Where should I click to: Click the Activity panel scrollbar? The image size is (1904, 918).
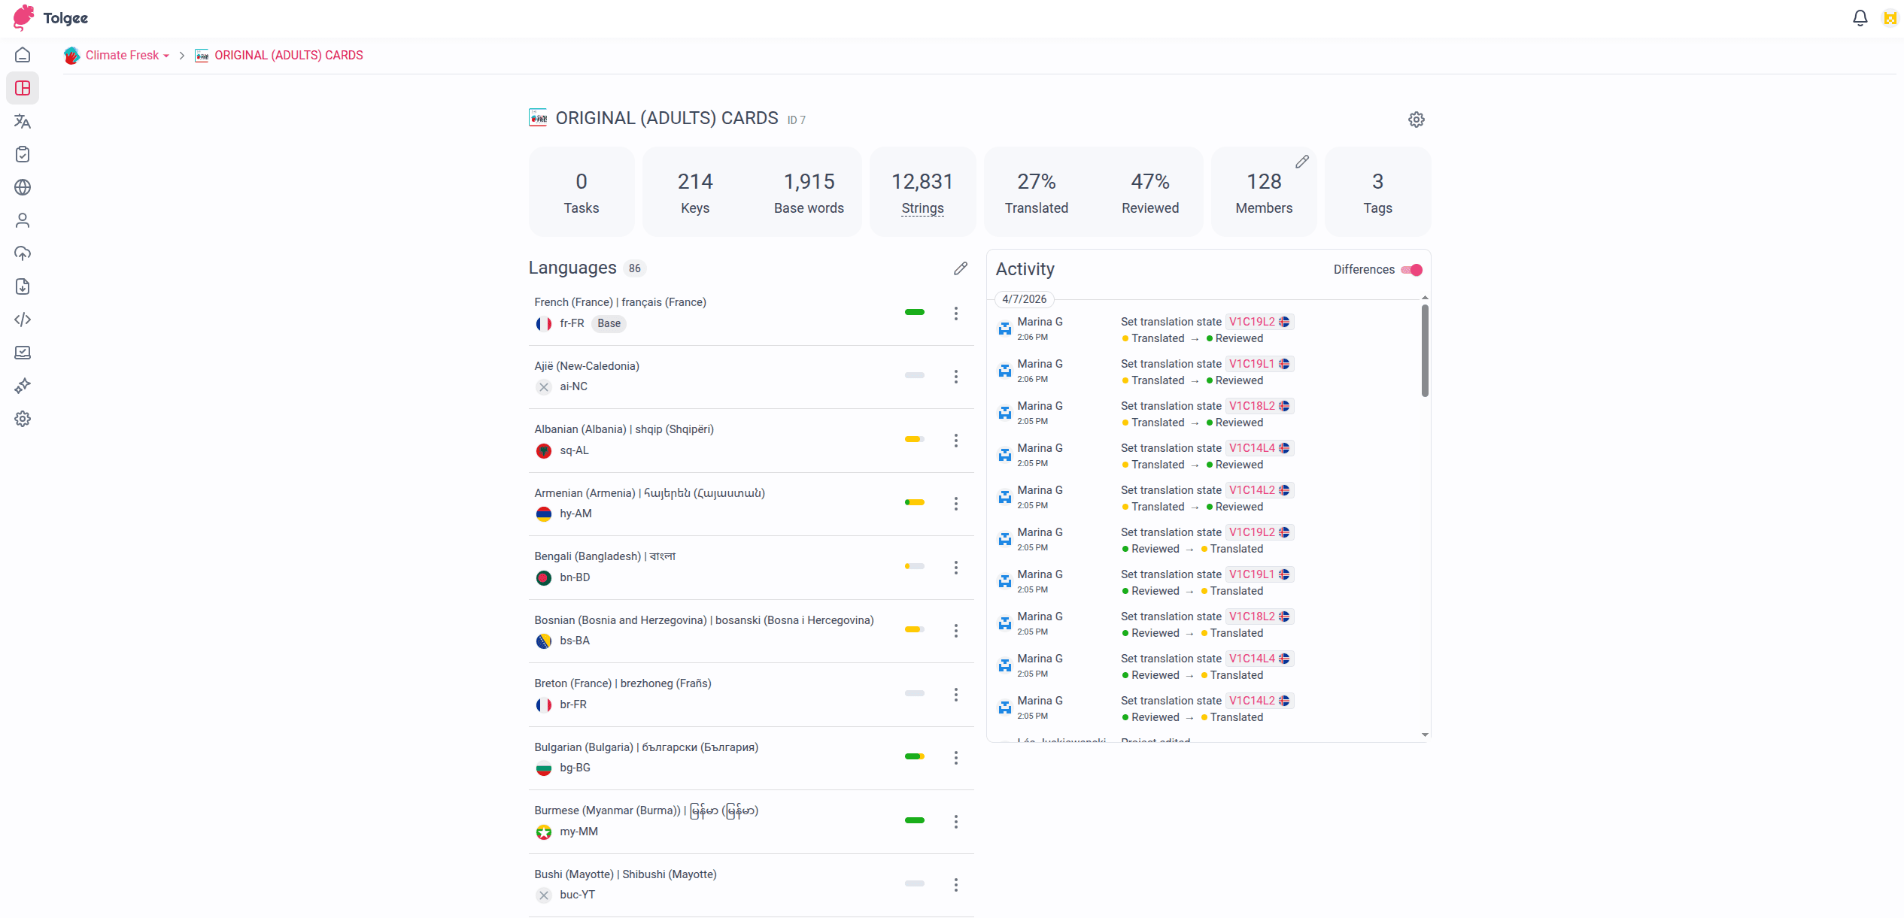point(1425,350)
